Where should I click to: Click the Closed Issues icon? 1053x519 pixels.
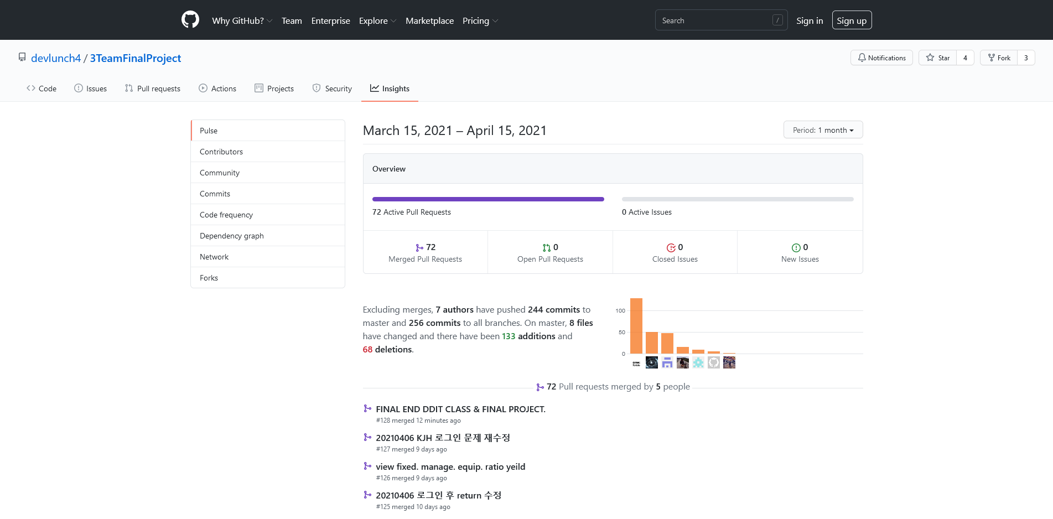point(671,248)
